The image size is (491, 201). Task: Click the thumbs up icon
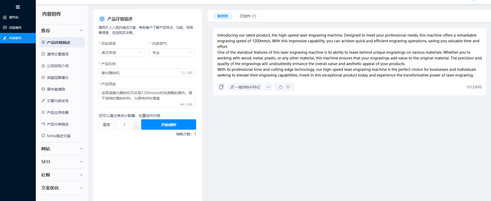(x=281, y=87)
